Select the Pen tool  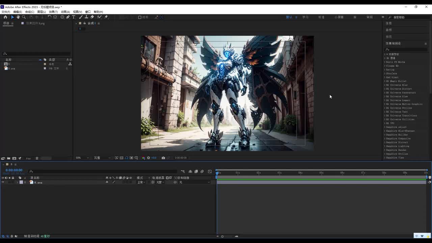point(68,17)
